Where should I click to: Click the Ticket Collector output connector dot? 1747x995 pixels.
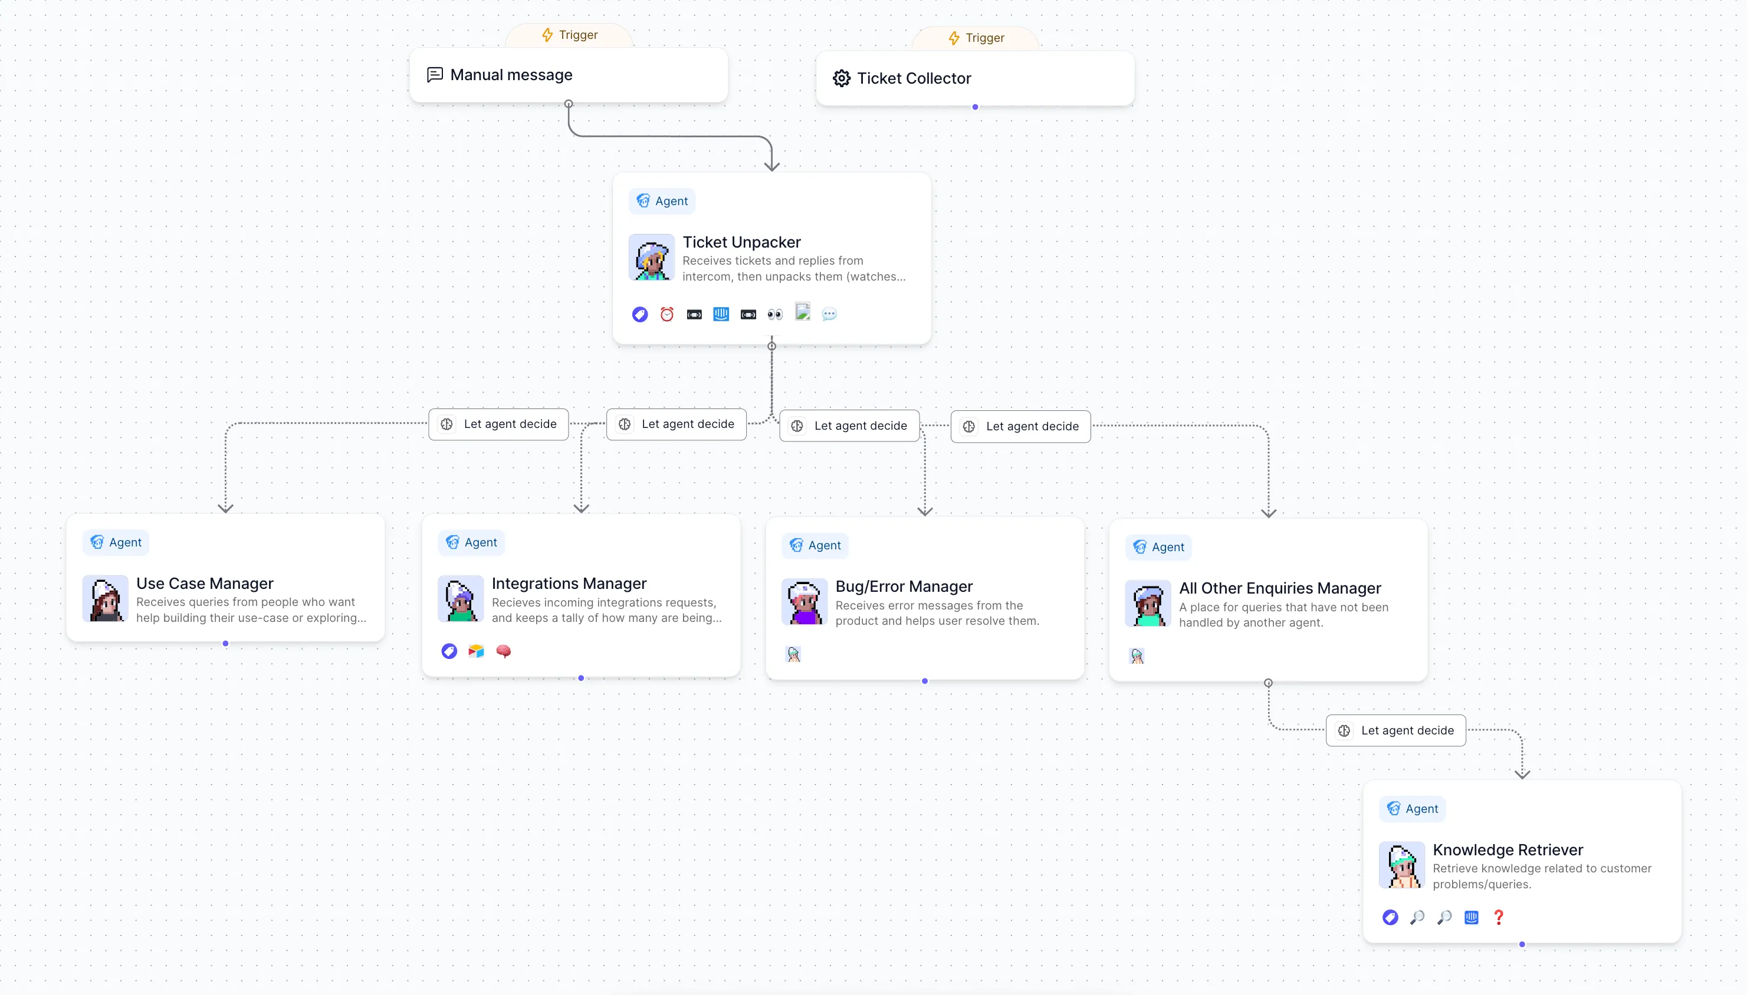(x=975, y=107)
